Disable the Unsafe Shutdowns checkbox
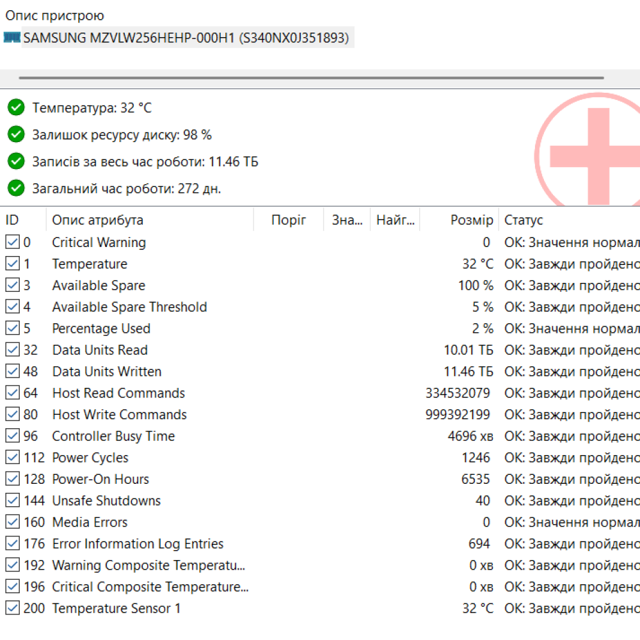 (x=12, y=500)
